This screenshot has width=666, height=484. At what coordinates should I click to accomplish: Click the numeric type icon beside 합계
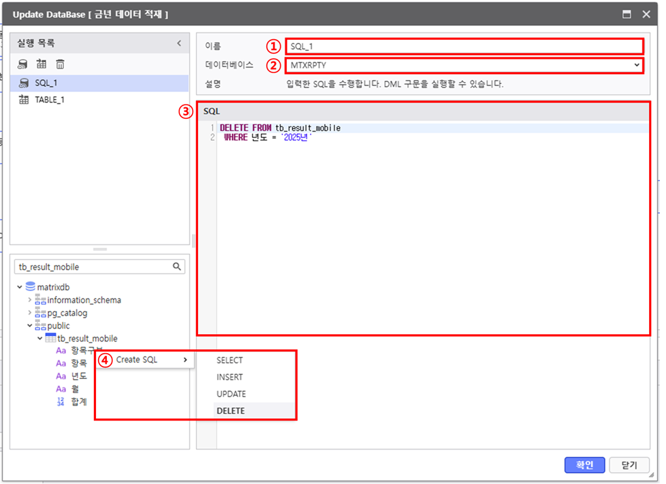[61, 402]
